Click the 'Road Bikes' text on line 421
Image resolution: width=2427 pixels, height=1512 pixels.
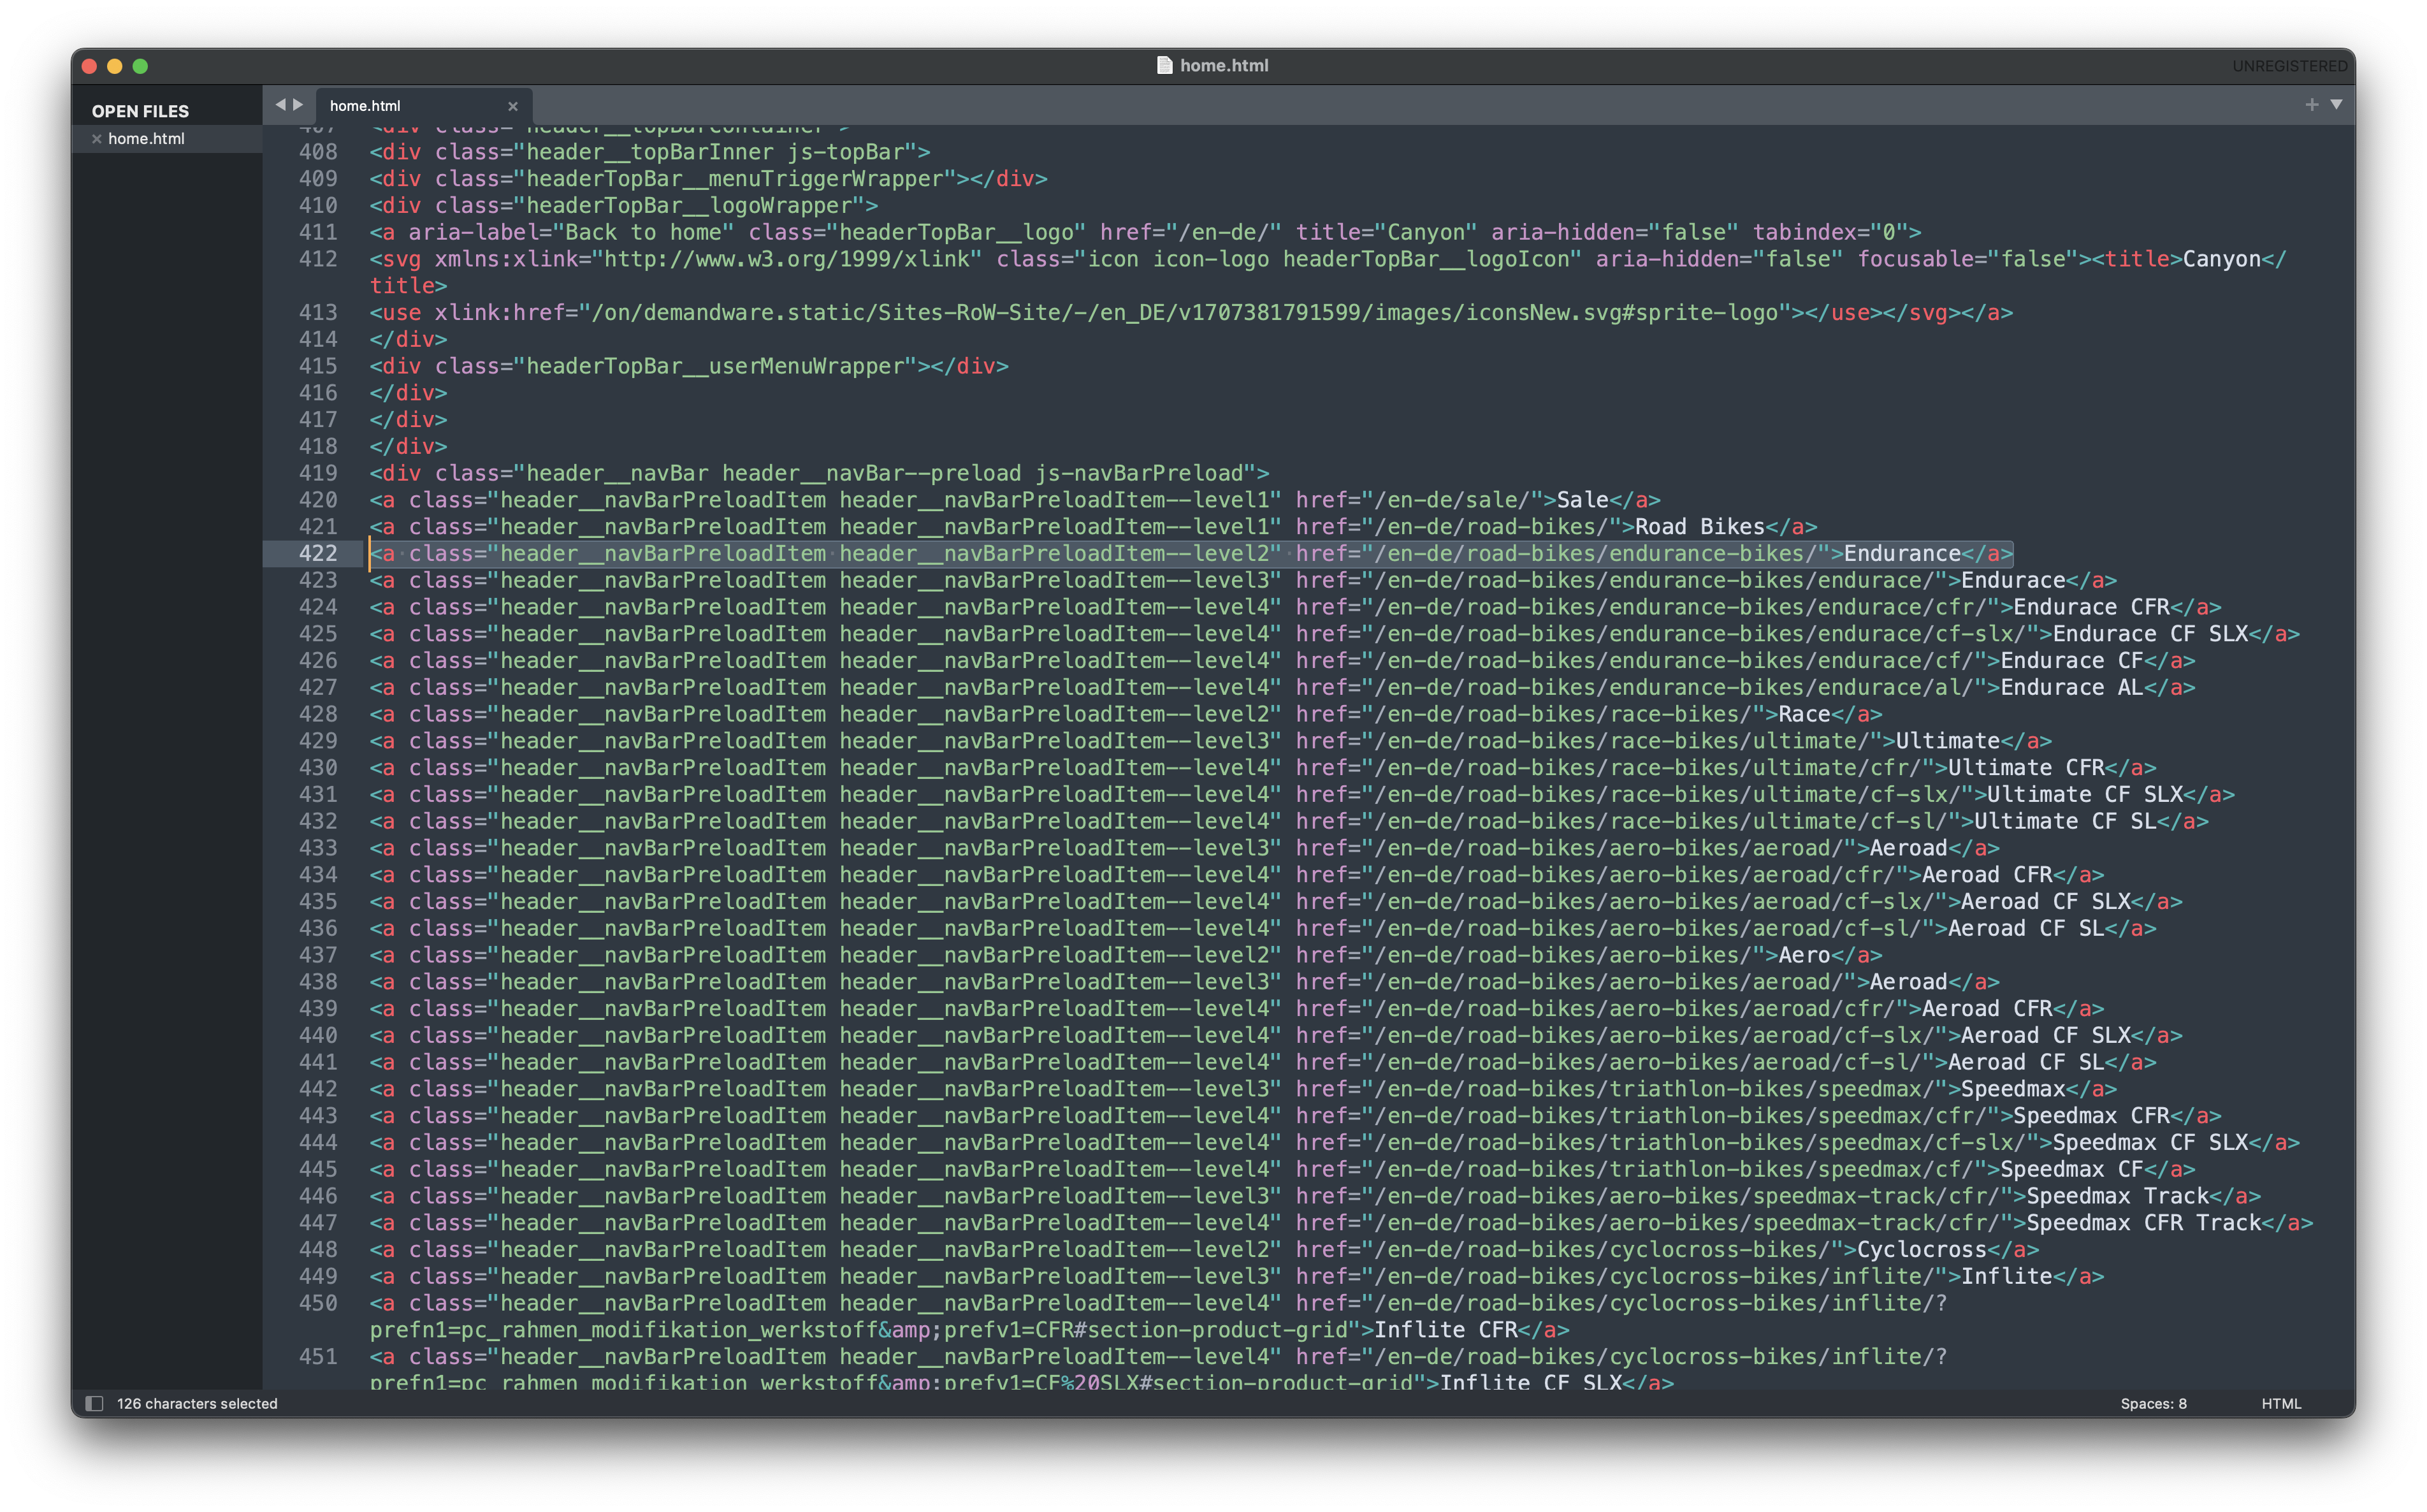click(1700, 527)
